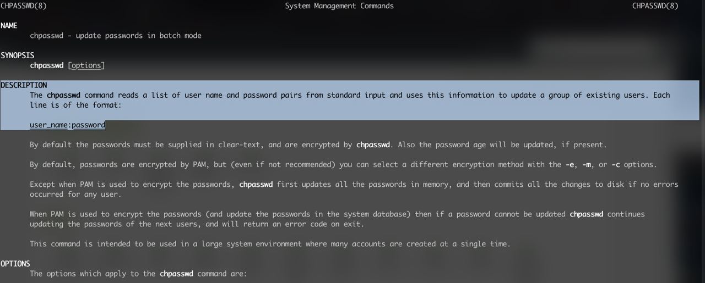Click the 'large system environment' sentence
The height and width of the screenshot is (283, 705).
(x=270, y=244)
